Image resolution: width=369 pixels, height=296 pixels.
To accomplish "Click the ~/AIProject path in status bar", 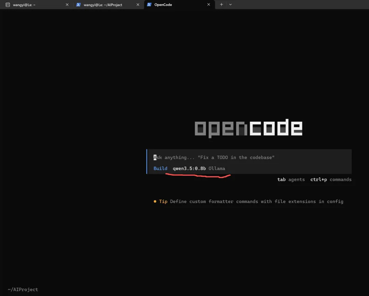I will coord(23,290).
